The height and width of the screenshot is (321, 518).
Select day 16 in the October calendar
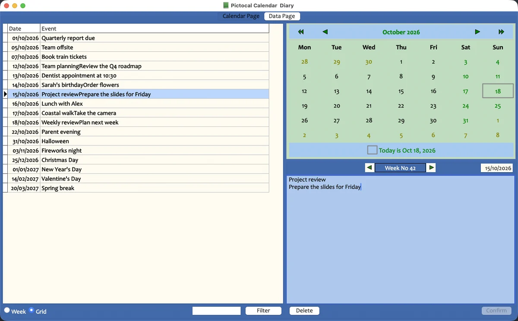(x=433, y=91)
